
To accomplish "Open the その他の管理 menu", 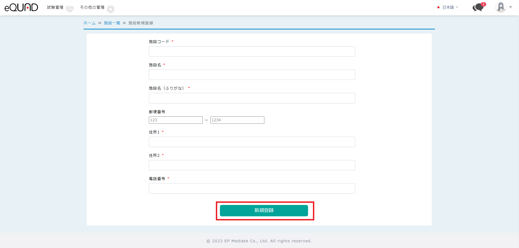I will (x=92, y=7).
